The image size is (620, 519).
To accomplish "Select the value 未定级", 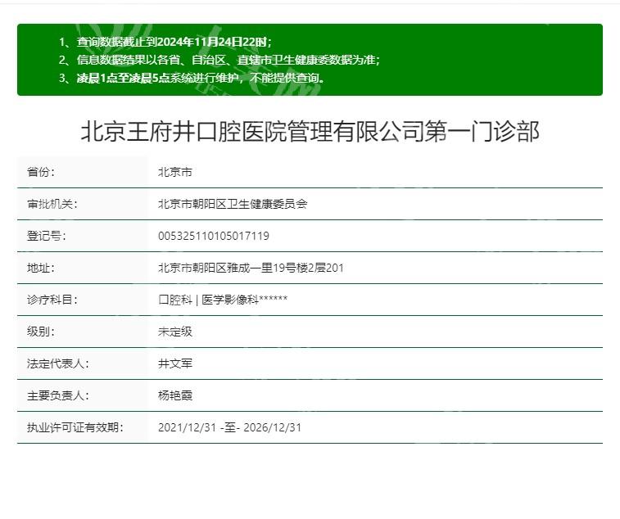I will (175, 332).
